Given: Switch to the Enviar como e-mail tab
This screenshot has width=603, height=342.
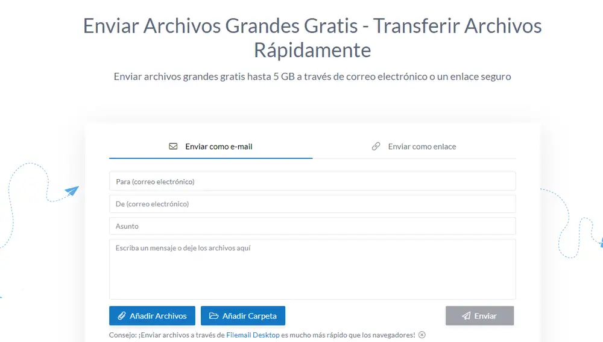Looking at the screenshot, I should pos(210,147).
